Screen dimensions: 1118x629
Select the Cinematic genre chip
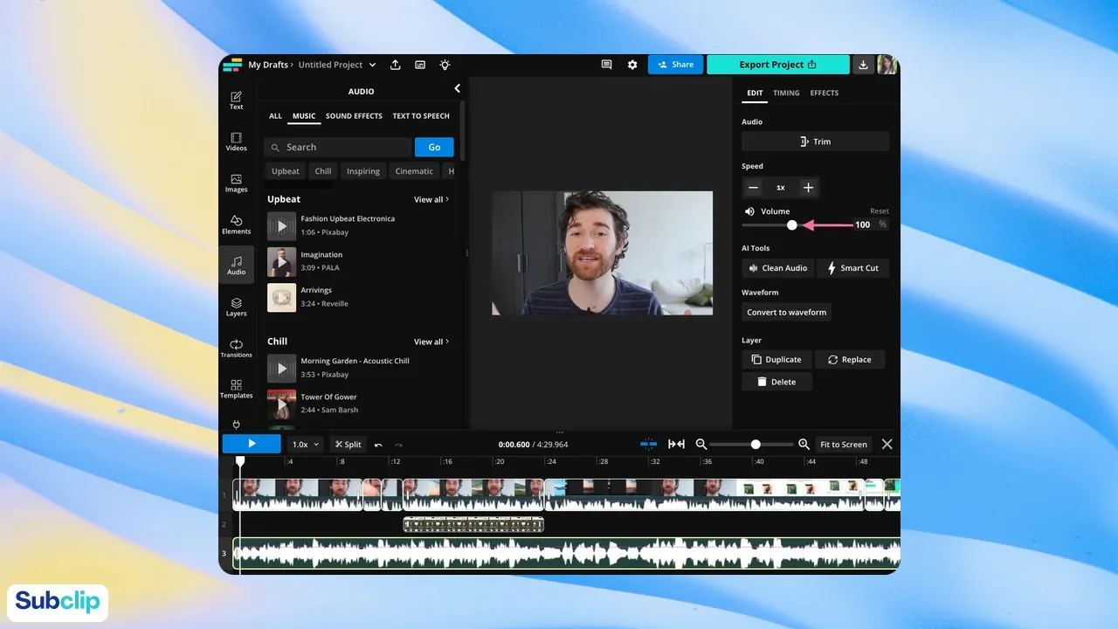click(414, 171)
